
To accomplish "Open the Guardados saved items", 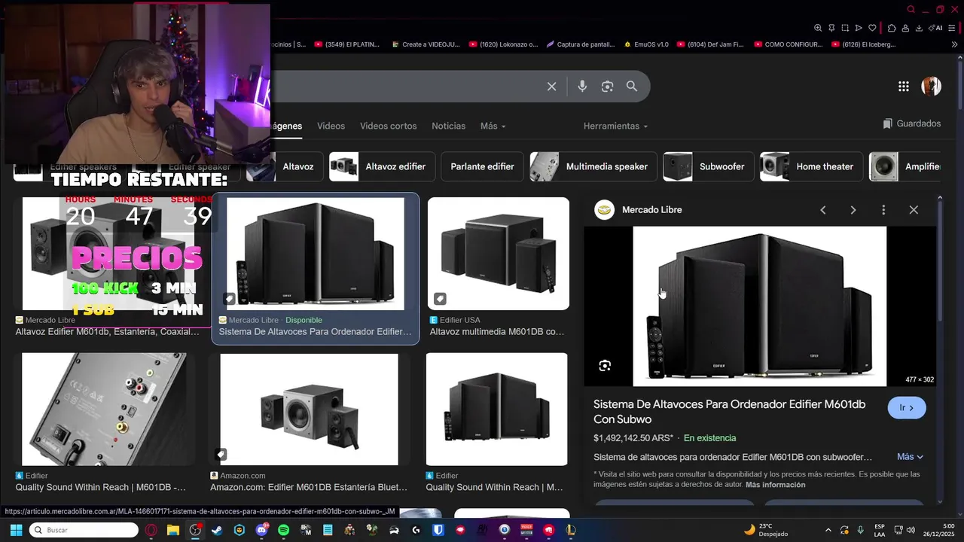I will coord(912,123).
